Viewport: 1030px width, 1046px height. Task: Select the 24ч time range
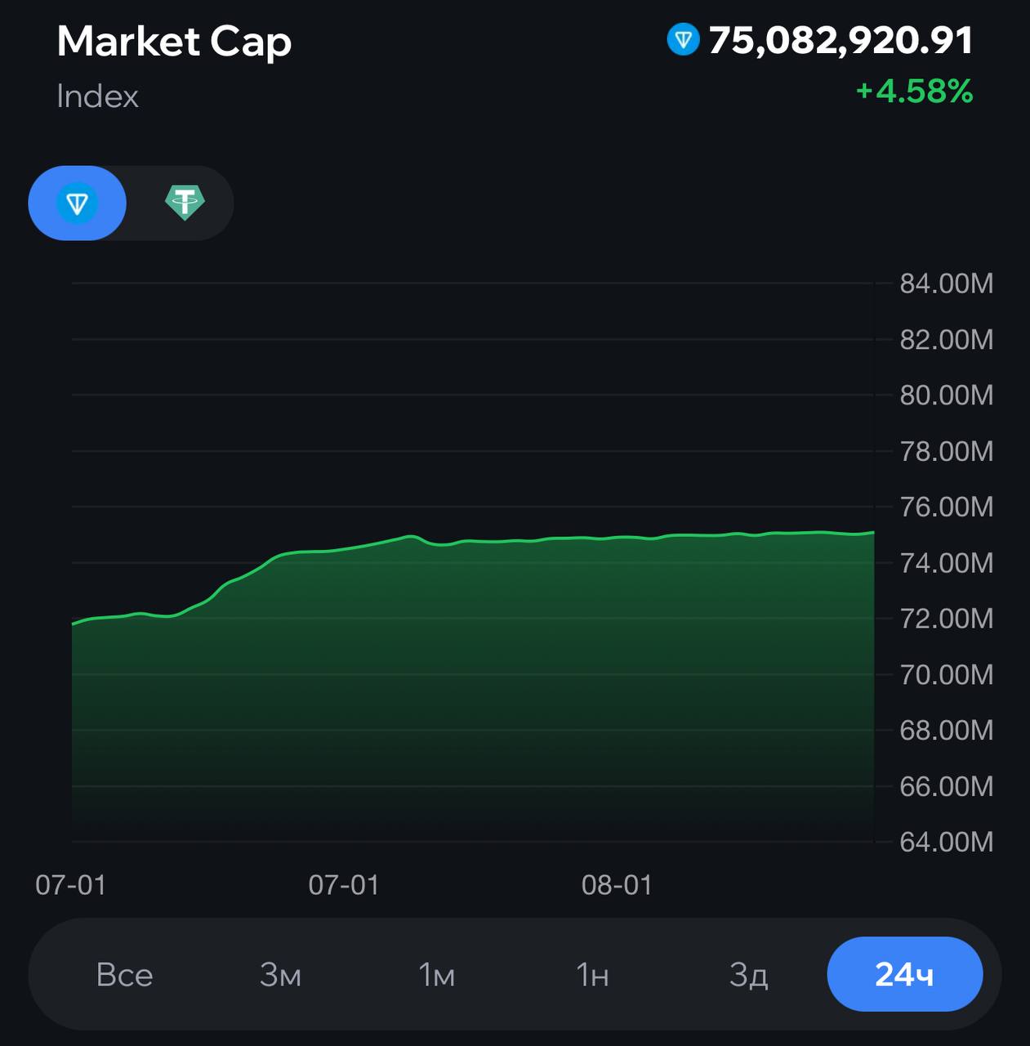click(x=904, y=975)
